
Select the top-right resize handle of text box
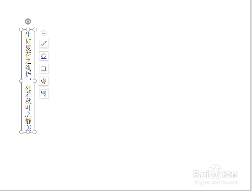tap(35, 30)
